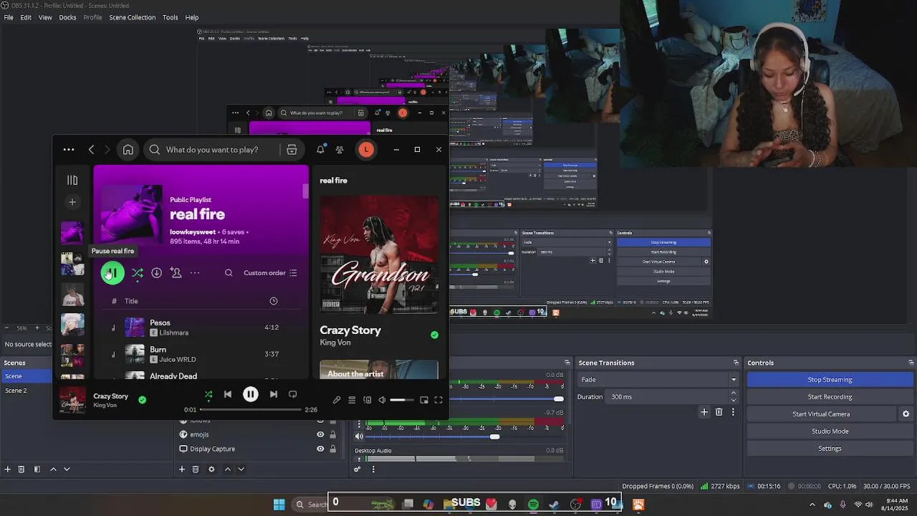This screenshot has width=917, height=516.
Task: Toggle visibility of emojis source
Action: click(320, 434)
